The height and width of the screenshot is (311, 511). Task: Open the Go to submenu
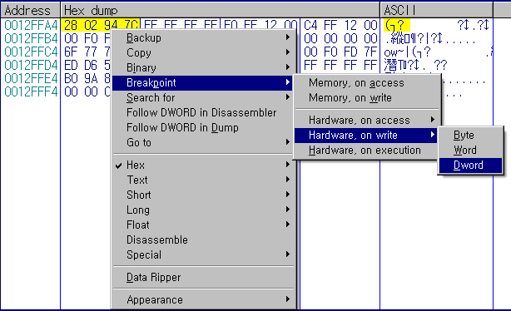point(204,143)
